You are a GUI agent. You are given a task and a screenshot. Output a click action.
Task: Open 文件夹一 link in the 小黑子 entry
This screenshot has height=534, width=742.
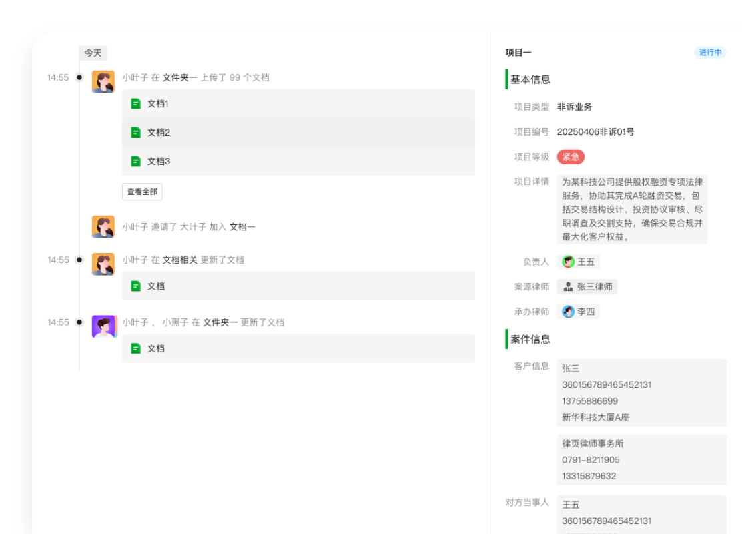coord(220,322)
